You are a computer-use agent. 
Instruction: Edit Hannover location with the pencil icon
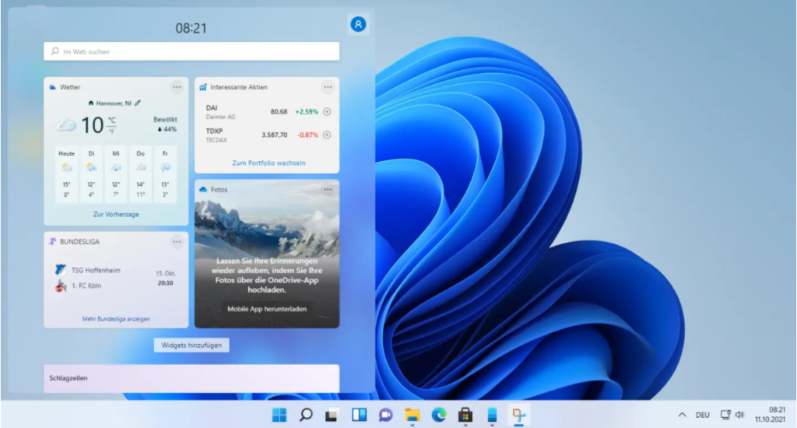click(x=138, y=103)
